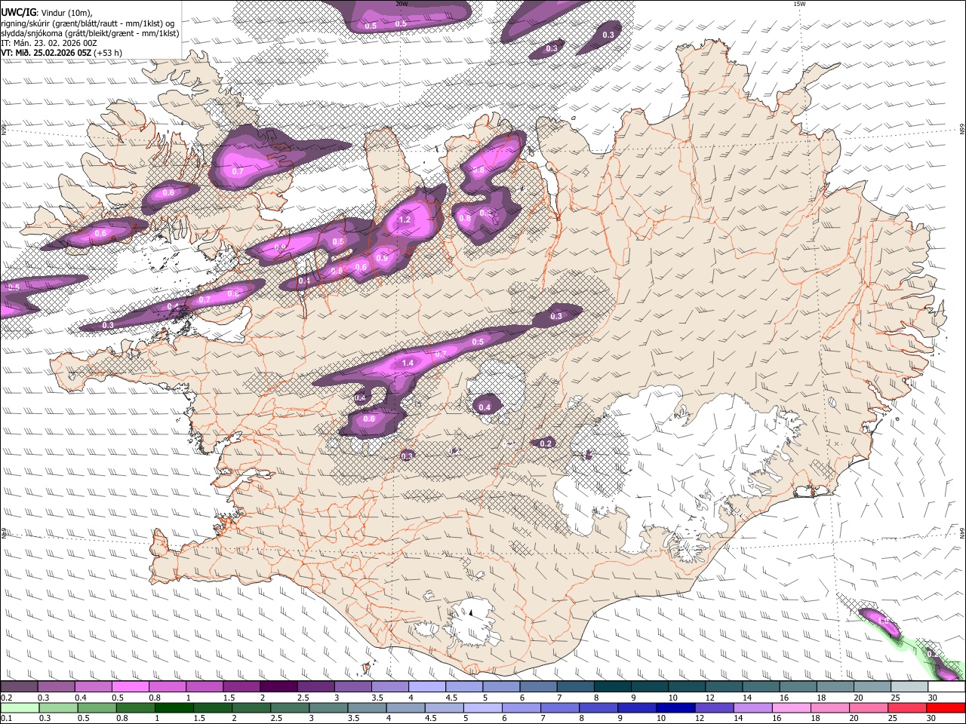Click the 'IT: Mán. 23. 02. 2026 00Z' line
The height and width of the screenshot is (724, 966).
[49, 43]
